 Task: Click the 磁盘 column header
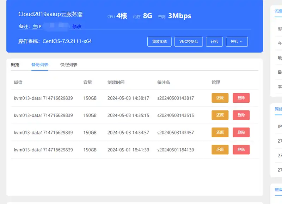pyautogui.click(x=18, y=82)
